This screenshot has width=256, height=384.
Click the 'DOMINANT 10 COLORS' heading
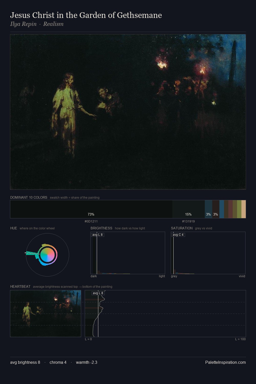tap(29, 197)
